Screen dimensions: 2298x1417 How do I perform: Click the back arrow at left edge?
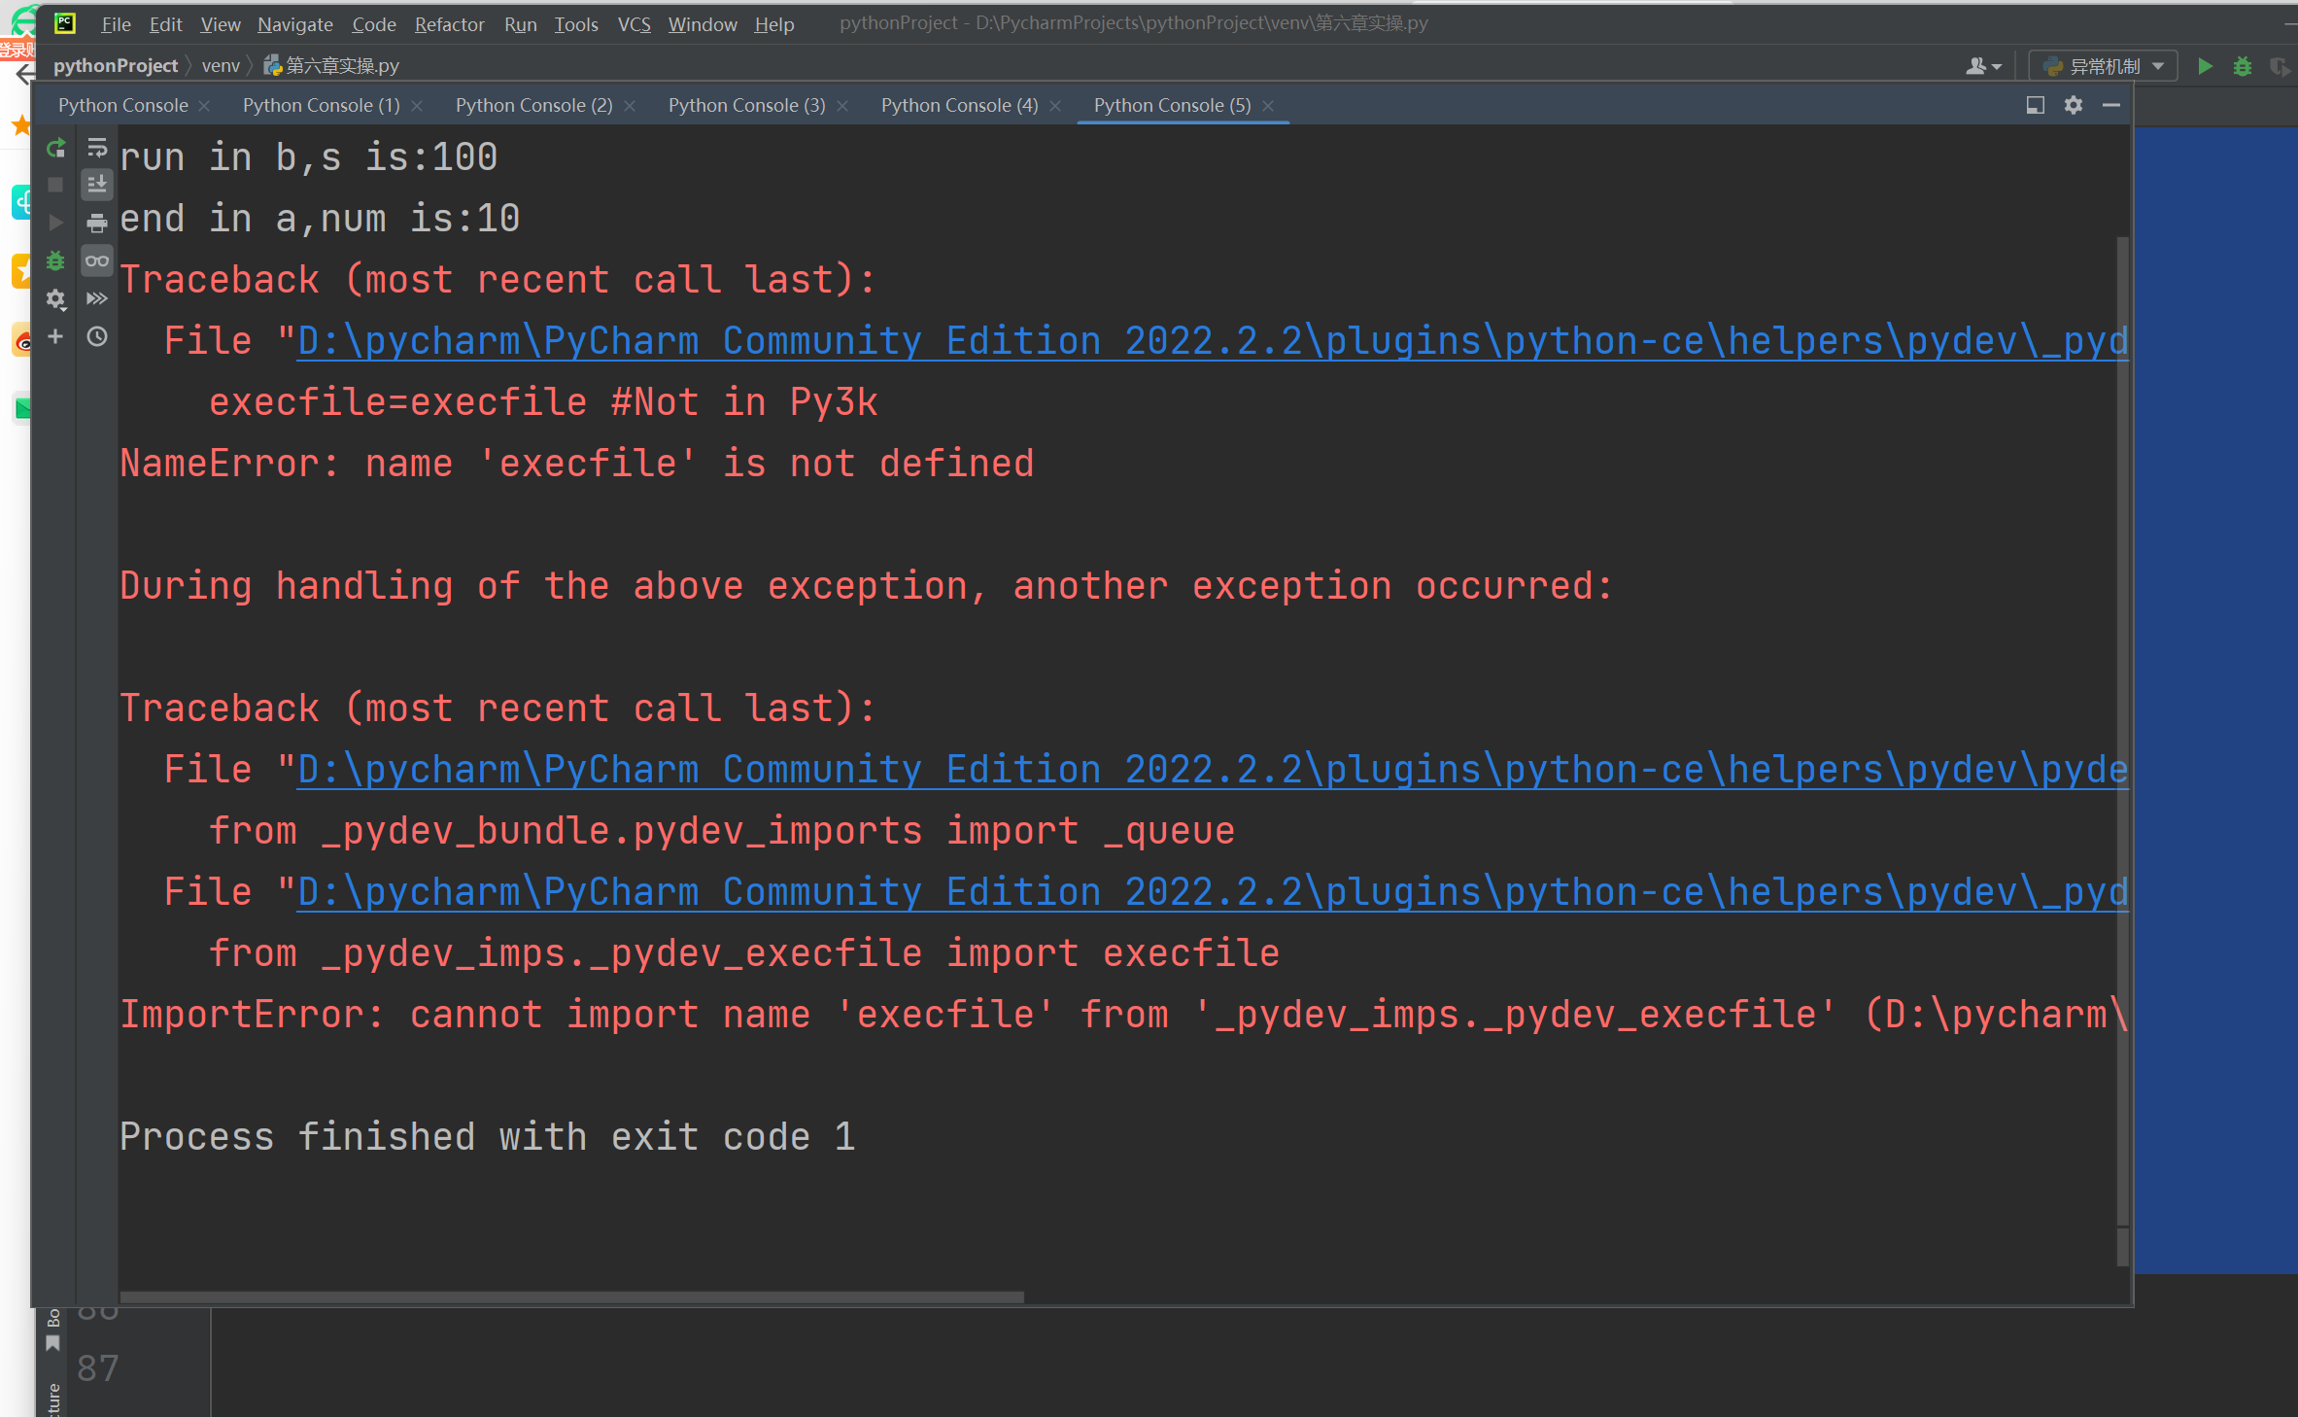point(24,74)
